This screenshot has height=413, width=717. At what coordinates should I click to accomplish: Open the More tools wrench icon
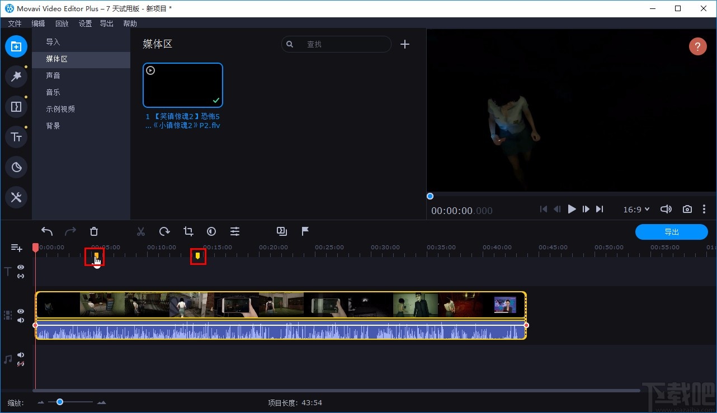pos(16,197)
